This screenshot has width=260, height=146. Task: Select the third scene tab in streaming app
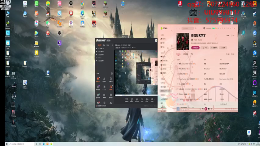[x=108, y=45]
